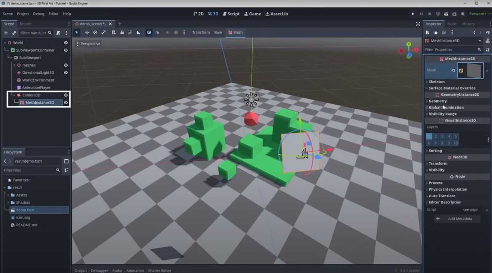Switch to the Node dock tab
Screen dimensions: 492x273
(452, 24)
